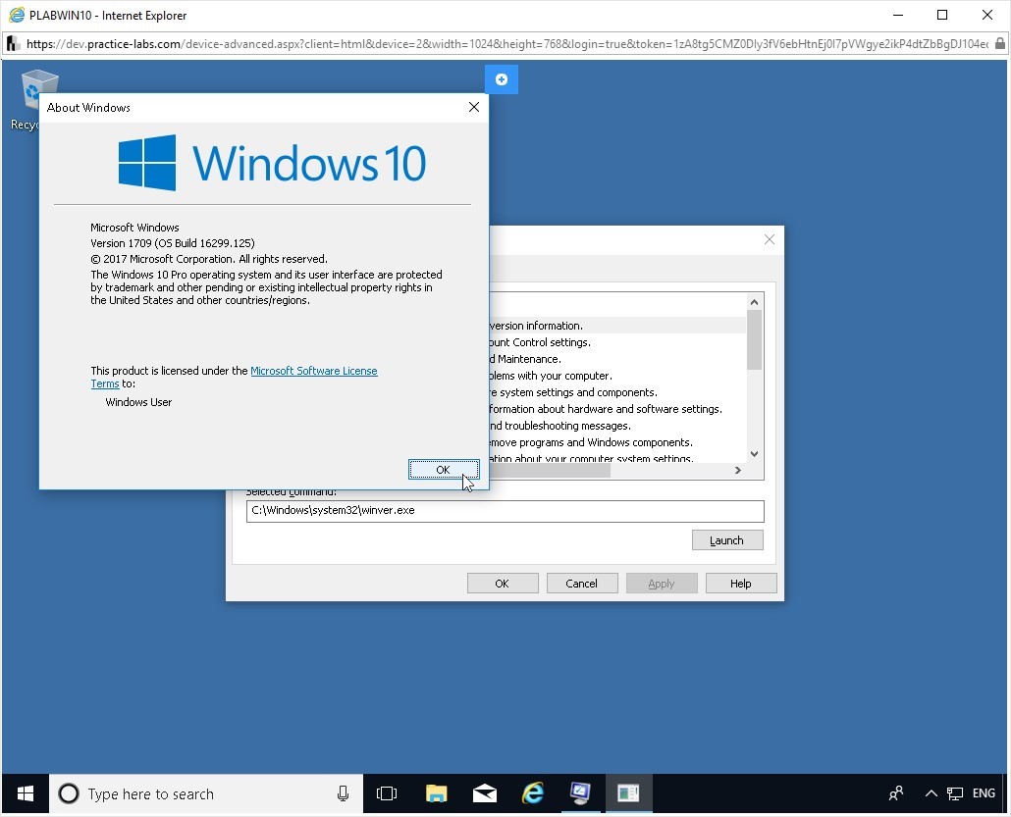
Task: Click the vertical scrollbar thumb in tools list
Action: (755, 340)
